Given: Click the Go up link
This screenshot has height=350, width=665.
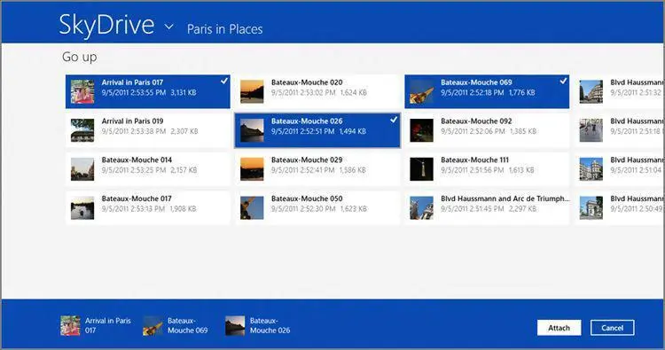Looking at the screenshot, I should [79, 57].
